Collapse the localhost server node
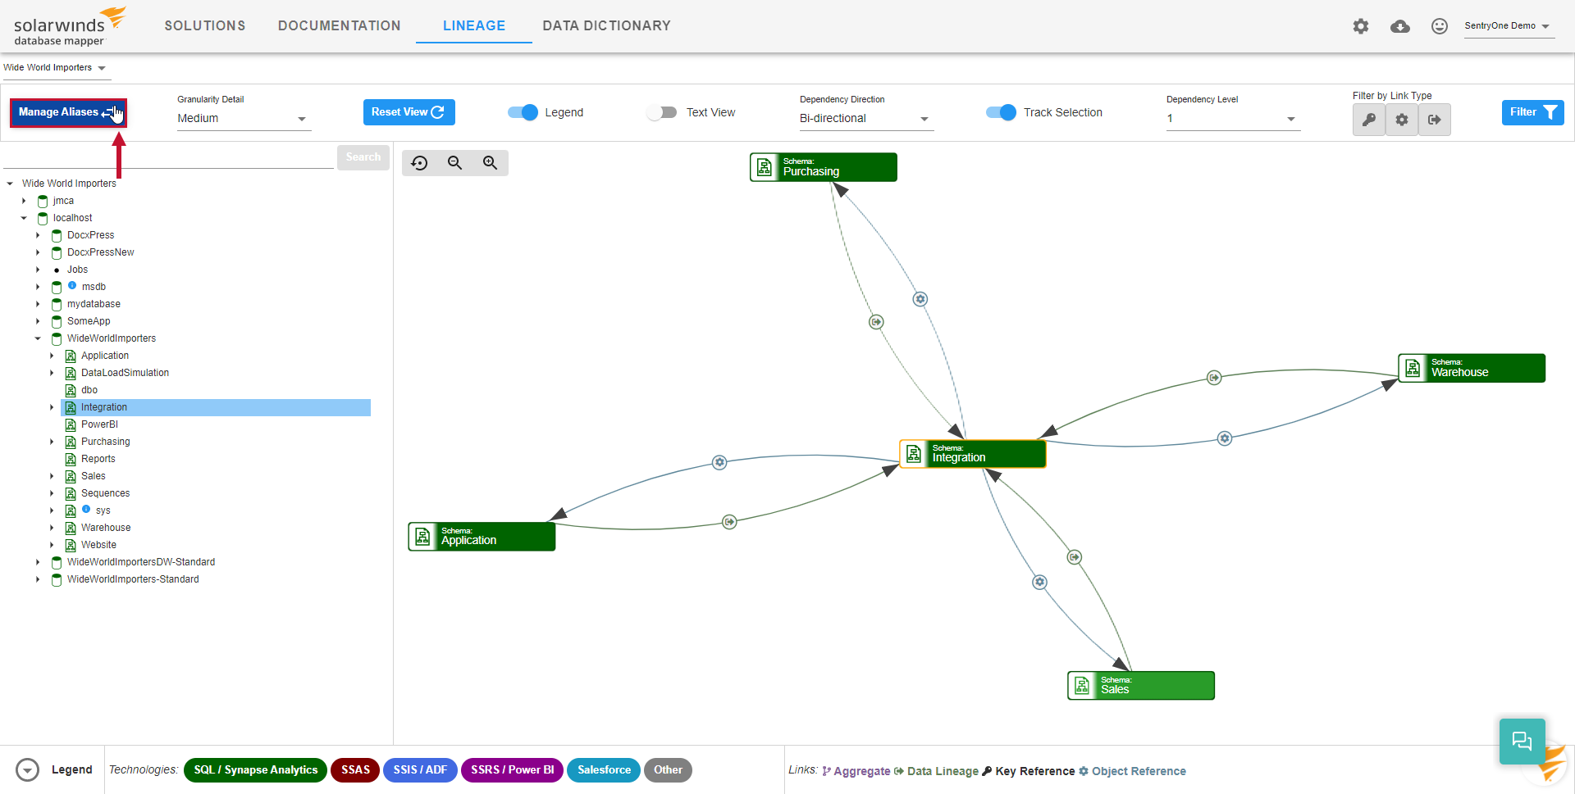Image resolution: width=1575 pixels, height=794 pixels. (x=24, y=218)
